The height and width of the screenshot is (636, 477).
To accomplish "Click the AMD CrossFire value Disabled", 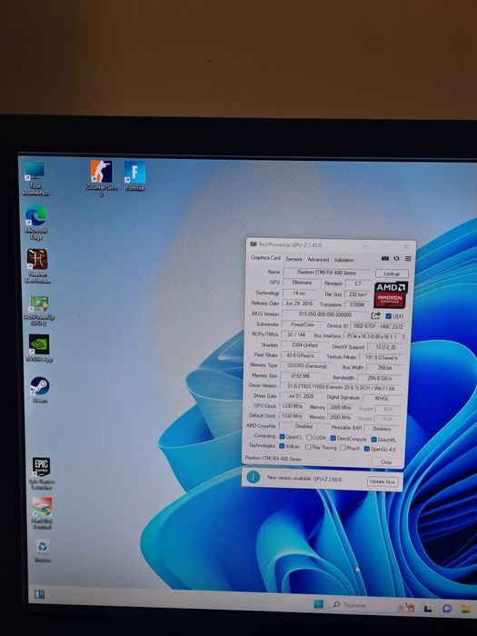I will coord(303,426).
